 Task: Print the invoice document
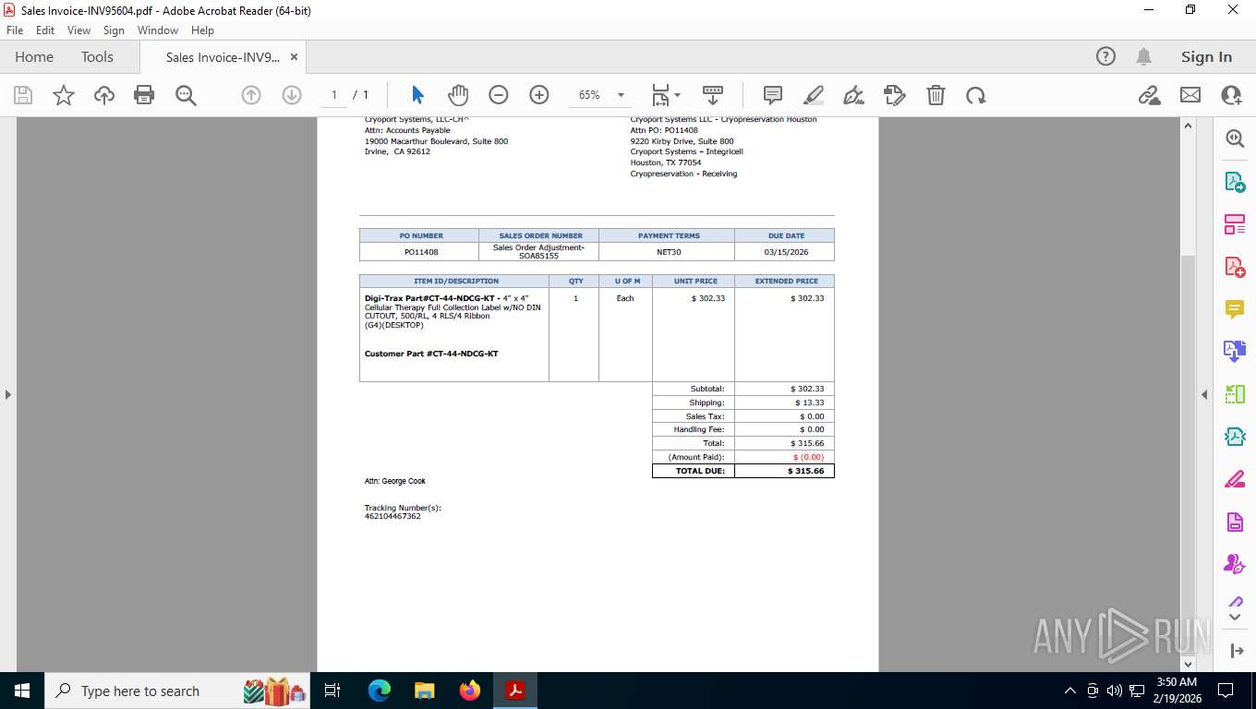coord(144,95)
